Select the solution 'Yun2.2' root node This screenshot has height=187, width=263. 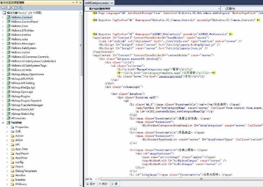(22, 13)
